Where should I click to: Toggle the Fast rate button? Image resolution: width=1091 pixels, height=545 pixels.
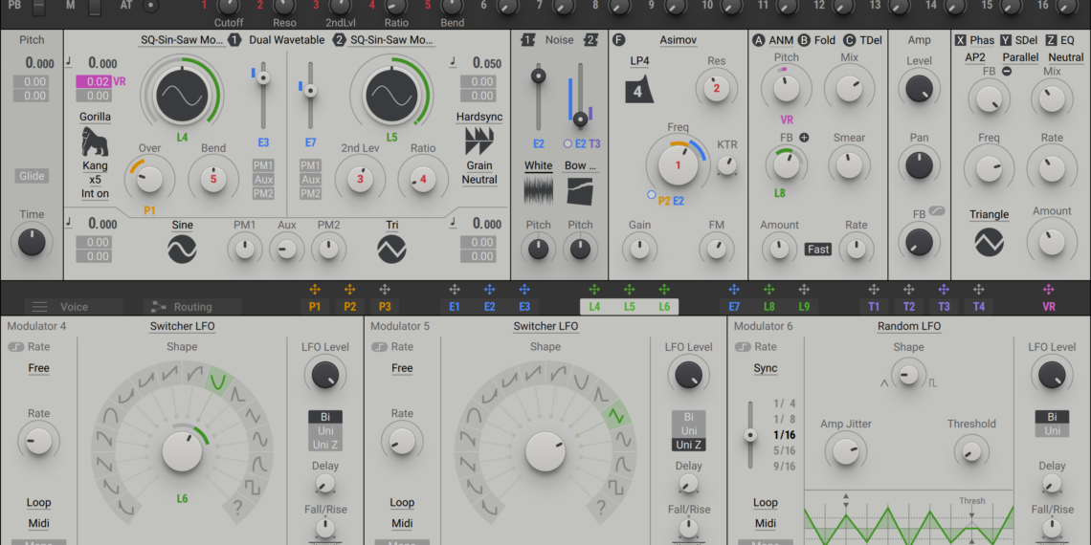[x=818, y=250]
